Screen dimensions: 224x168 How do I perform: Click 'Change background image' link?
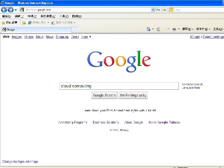[x=20, y=161]
